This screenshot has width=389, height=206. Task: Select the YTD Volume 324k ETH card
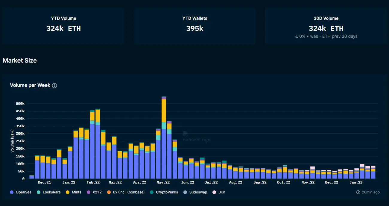pyautogui.click(x=63, y=26)
